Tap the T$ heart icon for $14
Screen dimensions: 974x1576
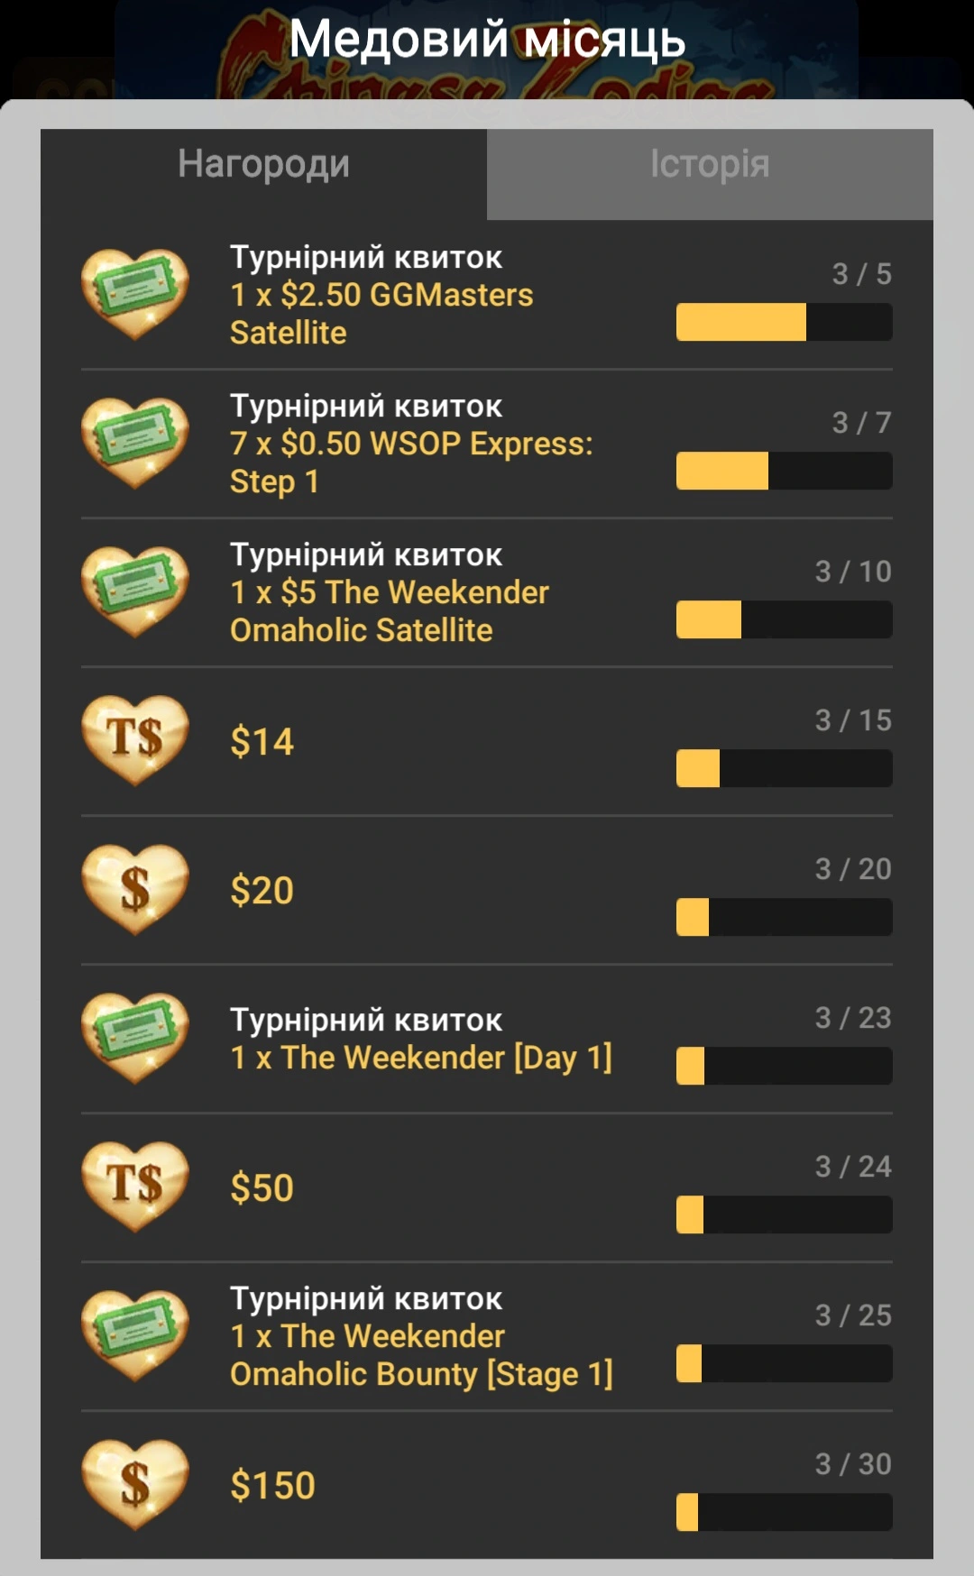[135, 740]
